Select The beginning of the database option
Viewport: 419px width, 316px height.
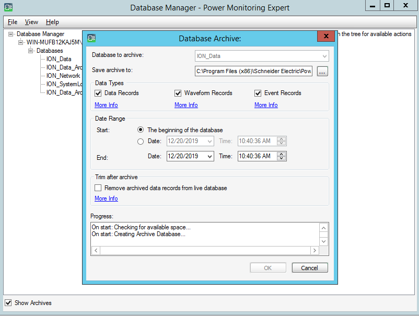(x=141, y=130)
